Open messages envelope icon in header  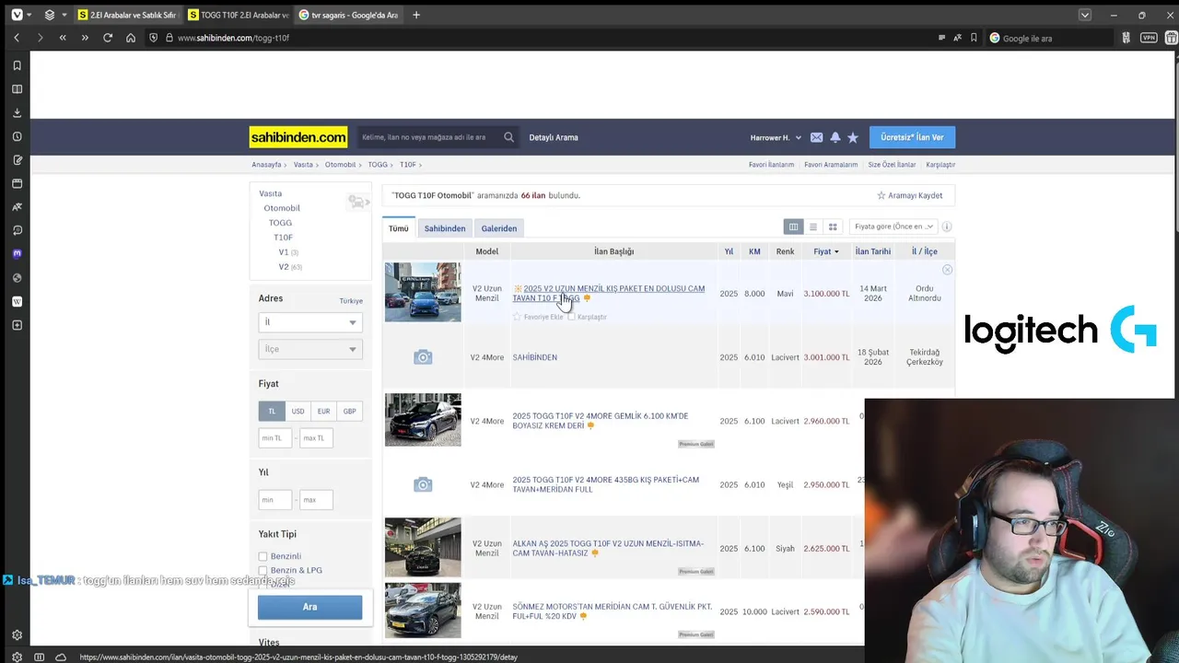[x=816, y=137]
